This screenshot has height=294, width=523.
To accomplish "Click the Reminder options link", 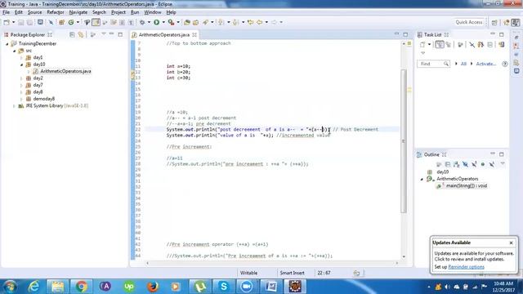I will pos(466,267).
